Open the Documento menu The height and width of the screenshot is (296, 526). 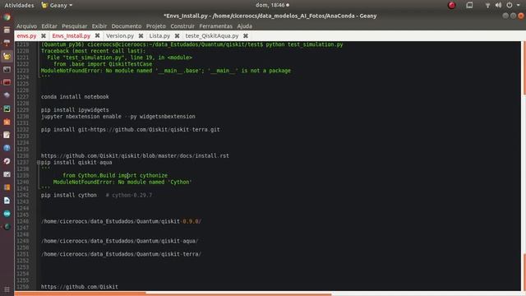tap(127, 25)
